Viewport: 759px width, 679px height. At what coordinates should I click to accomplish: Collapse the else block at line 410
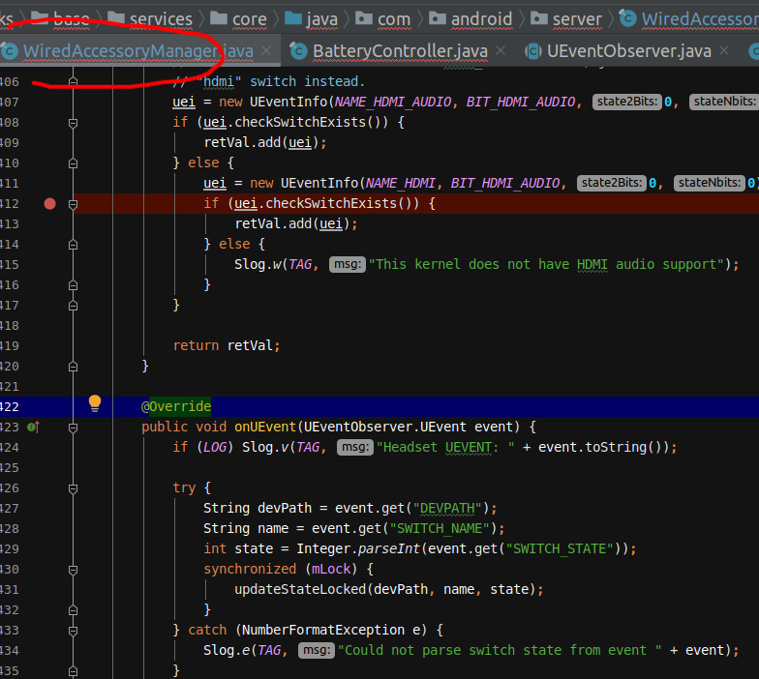tap(74, 163)
